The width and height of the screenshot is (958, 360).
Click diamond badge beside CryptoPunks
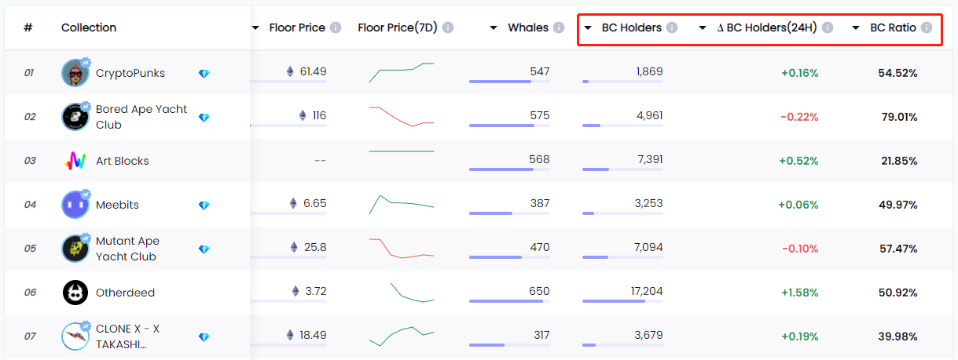coord(204,74)
